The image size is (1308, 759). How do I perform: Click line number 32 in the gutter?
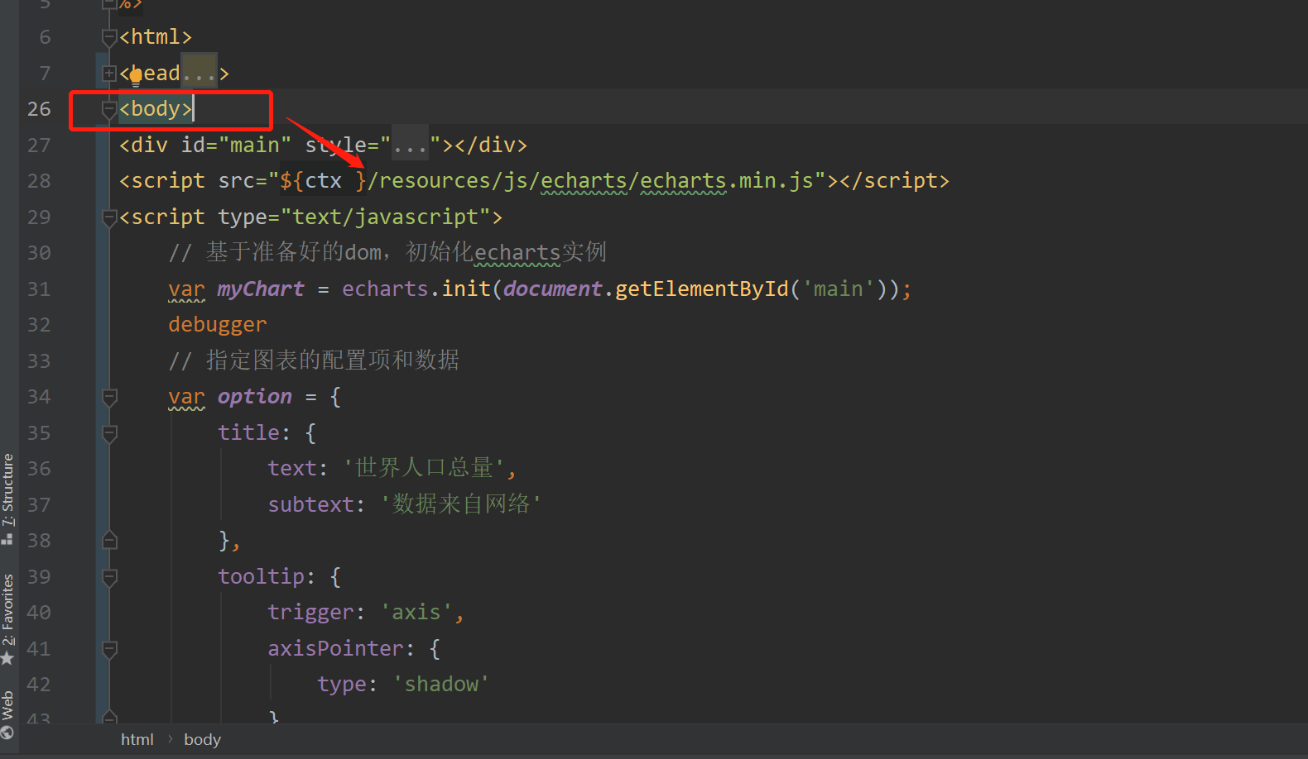(39, 325)
